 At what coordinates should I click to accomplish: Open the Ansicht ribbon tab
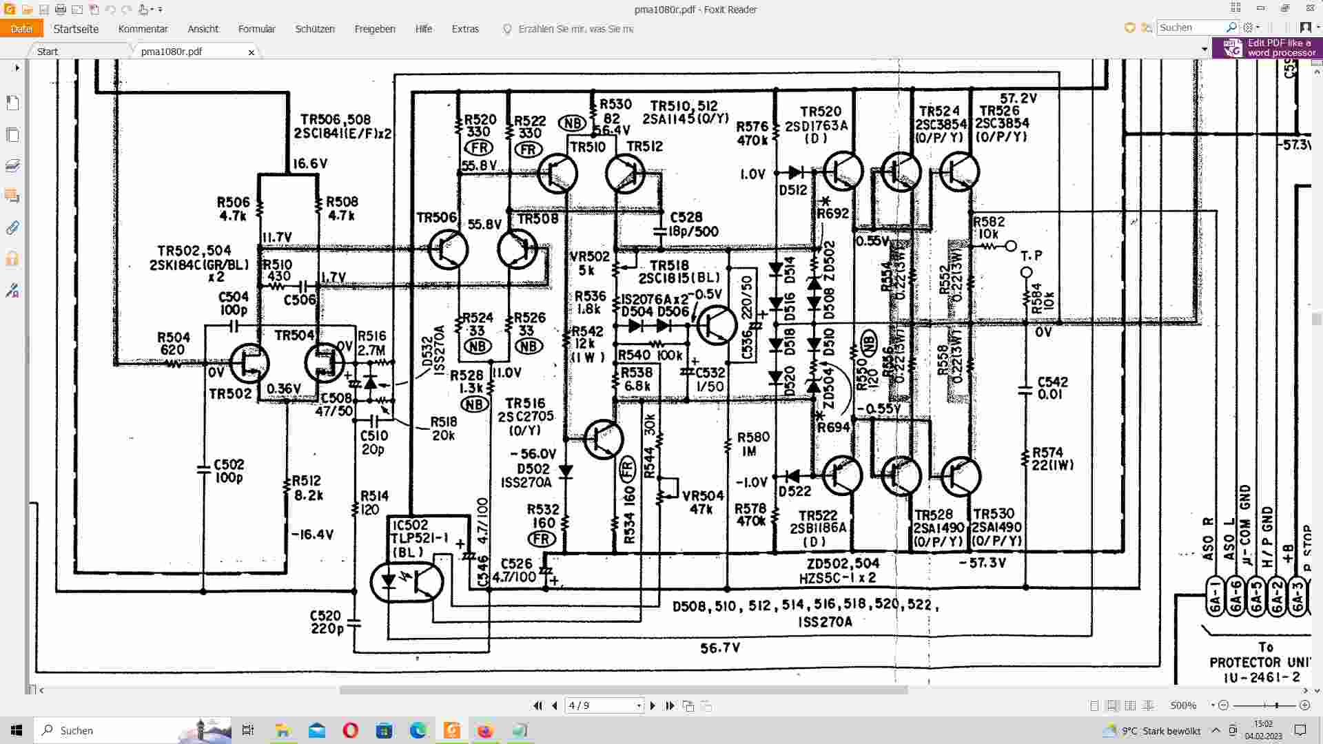coord(203,29)
